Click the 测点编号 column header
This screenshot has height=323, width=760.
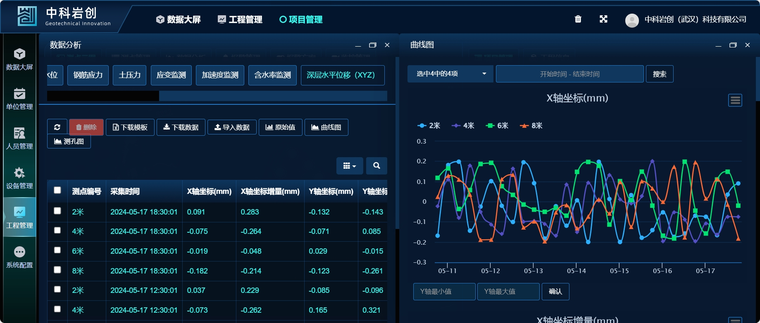point(86,191)
